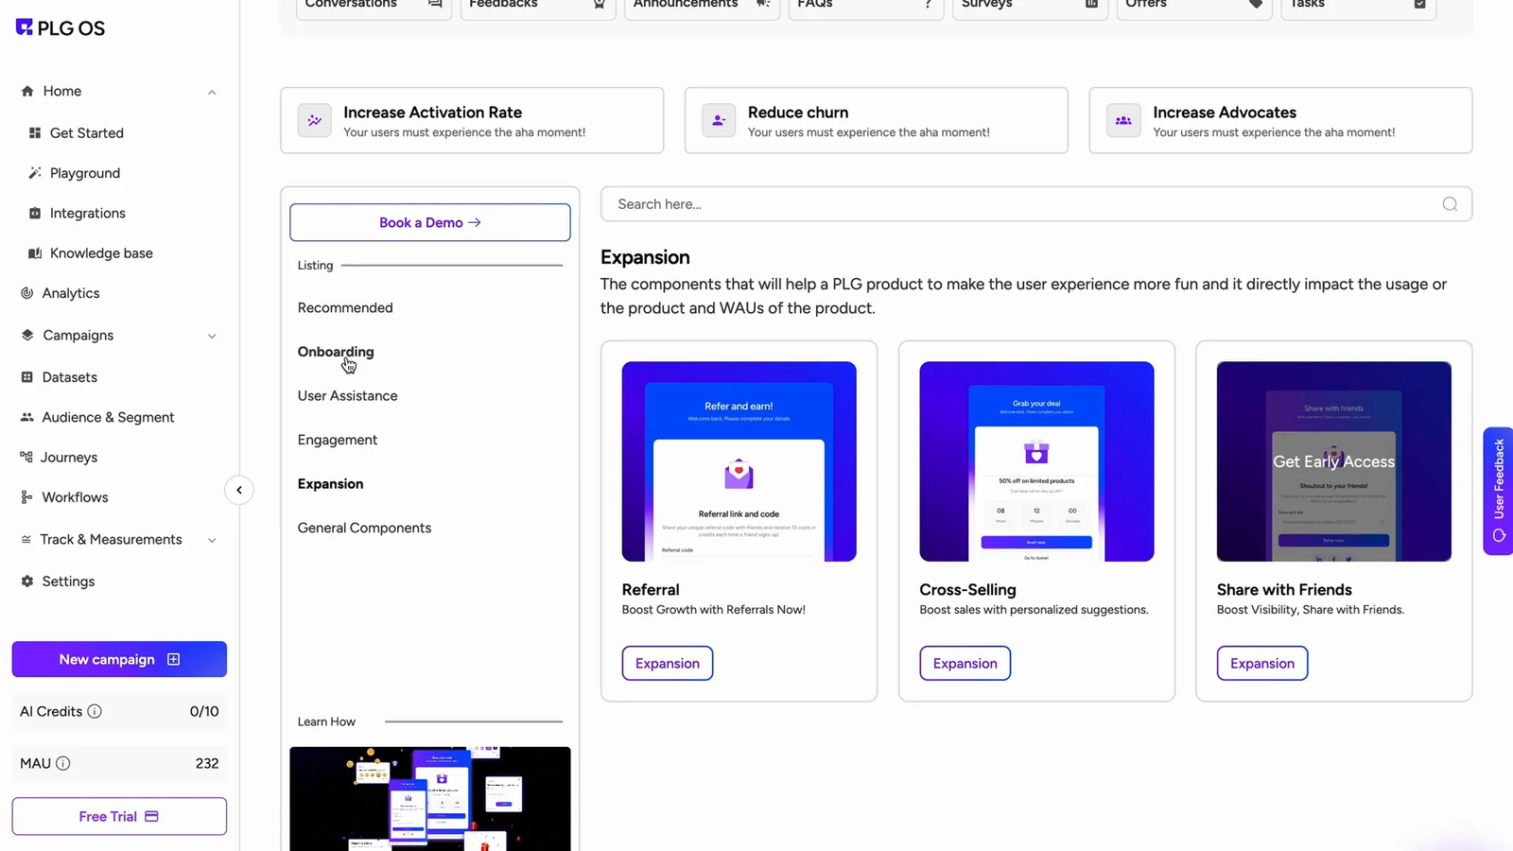Open the Learn How video thumbnail

430,799
